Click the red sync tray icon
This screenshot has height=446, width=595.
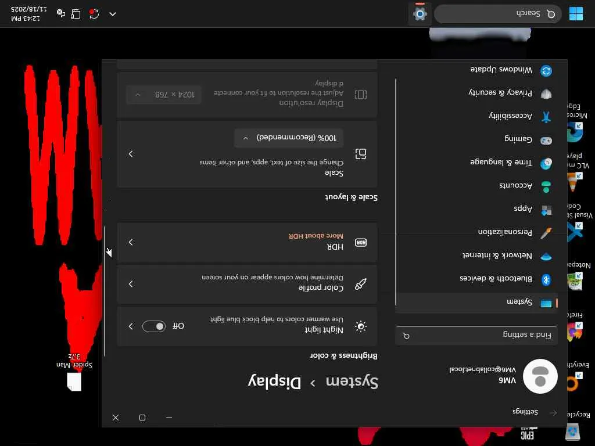click(x=94, y=14)
